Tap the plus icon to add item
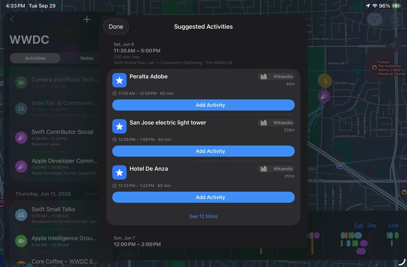 point(87,20)
